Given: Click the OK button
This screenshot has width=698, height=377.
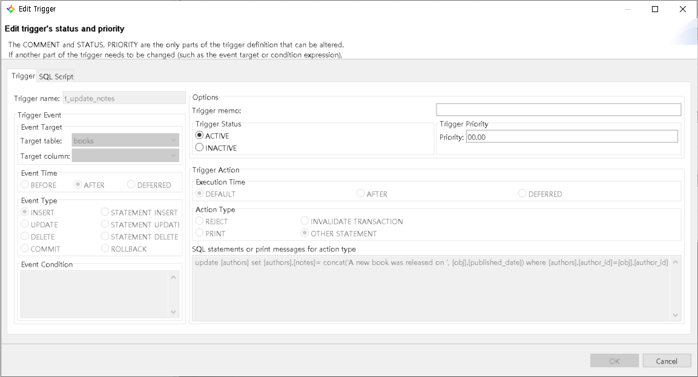Looking at the screenshot, I should (x=614, y=361).
